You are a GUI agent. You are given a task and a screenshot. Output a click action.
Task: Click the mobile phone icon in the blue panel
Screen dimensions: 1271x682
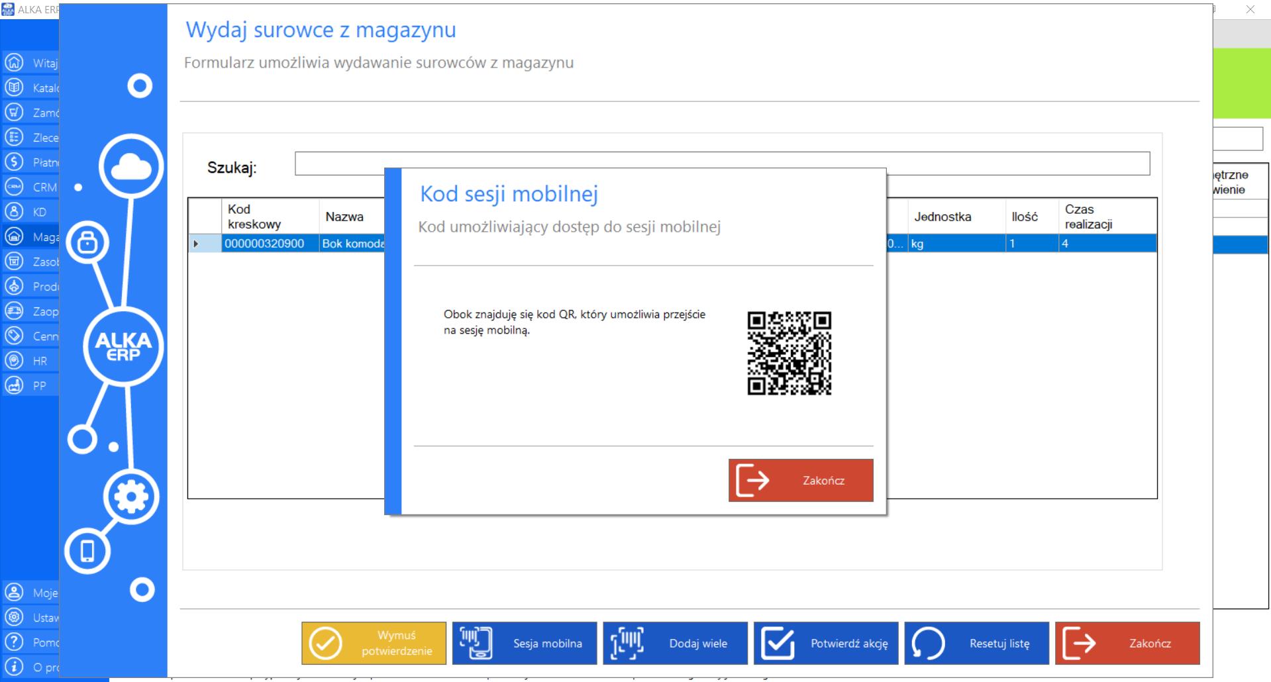point(87,551)
